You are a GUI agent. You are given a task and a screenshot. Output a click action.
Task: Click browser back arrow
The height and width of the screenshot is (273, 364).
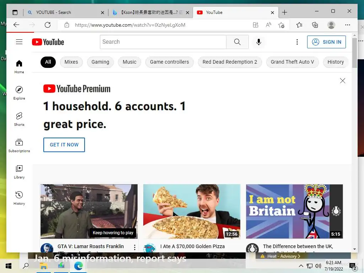click(x=16, y=25)
